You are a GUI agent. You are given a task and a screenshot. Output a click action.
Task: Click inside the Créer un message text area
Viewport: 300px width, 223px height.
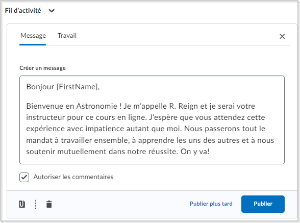click(152, 120)
